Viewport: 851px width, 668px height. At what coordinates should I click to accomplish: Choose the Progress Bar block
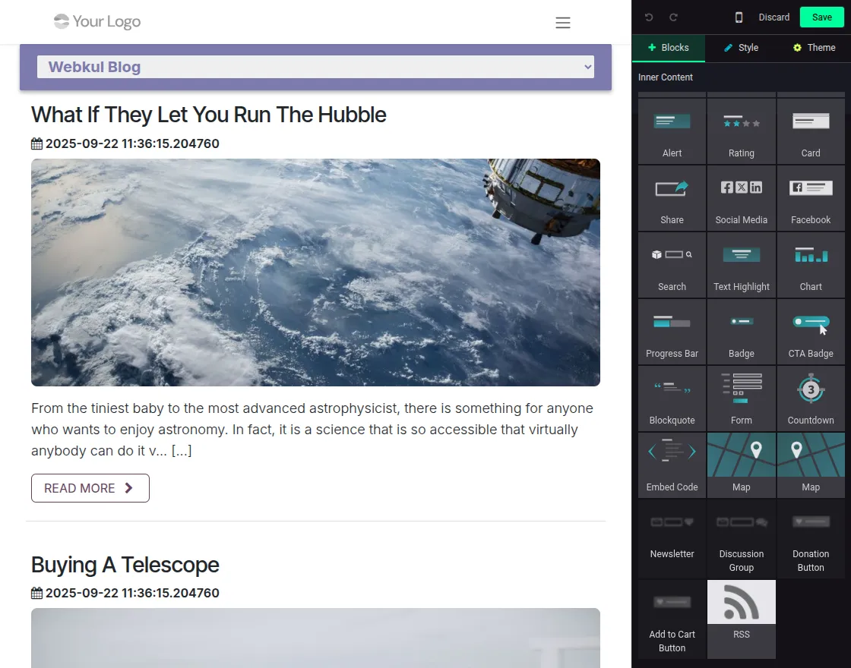click(x=672, y=331)
